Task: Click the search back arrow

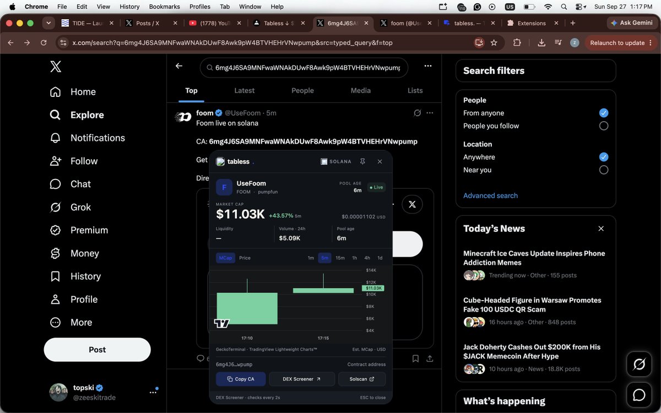Action: coord(178,66)
